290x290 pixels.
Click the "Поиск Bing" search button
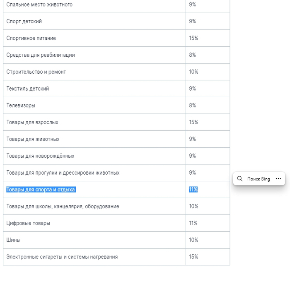(258, 179)
